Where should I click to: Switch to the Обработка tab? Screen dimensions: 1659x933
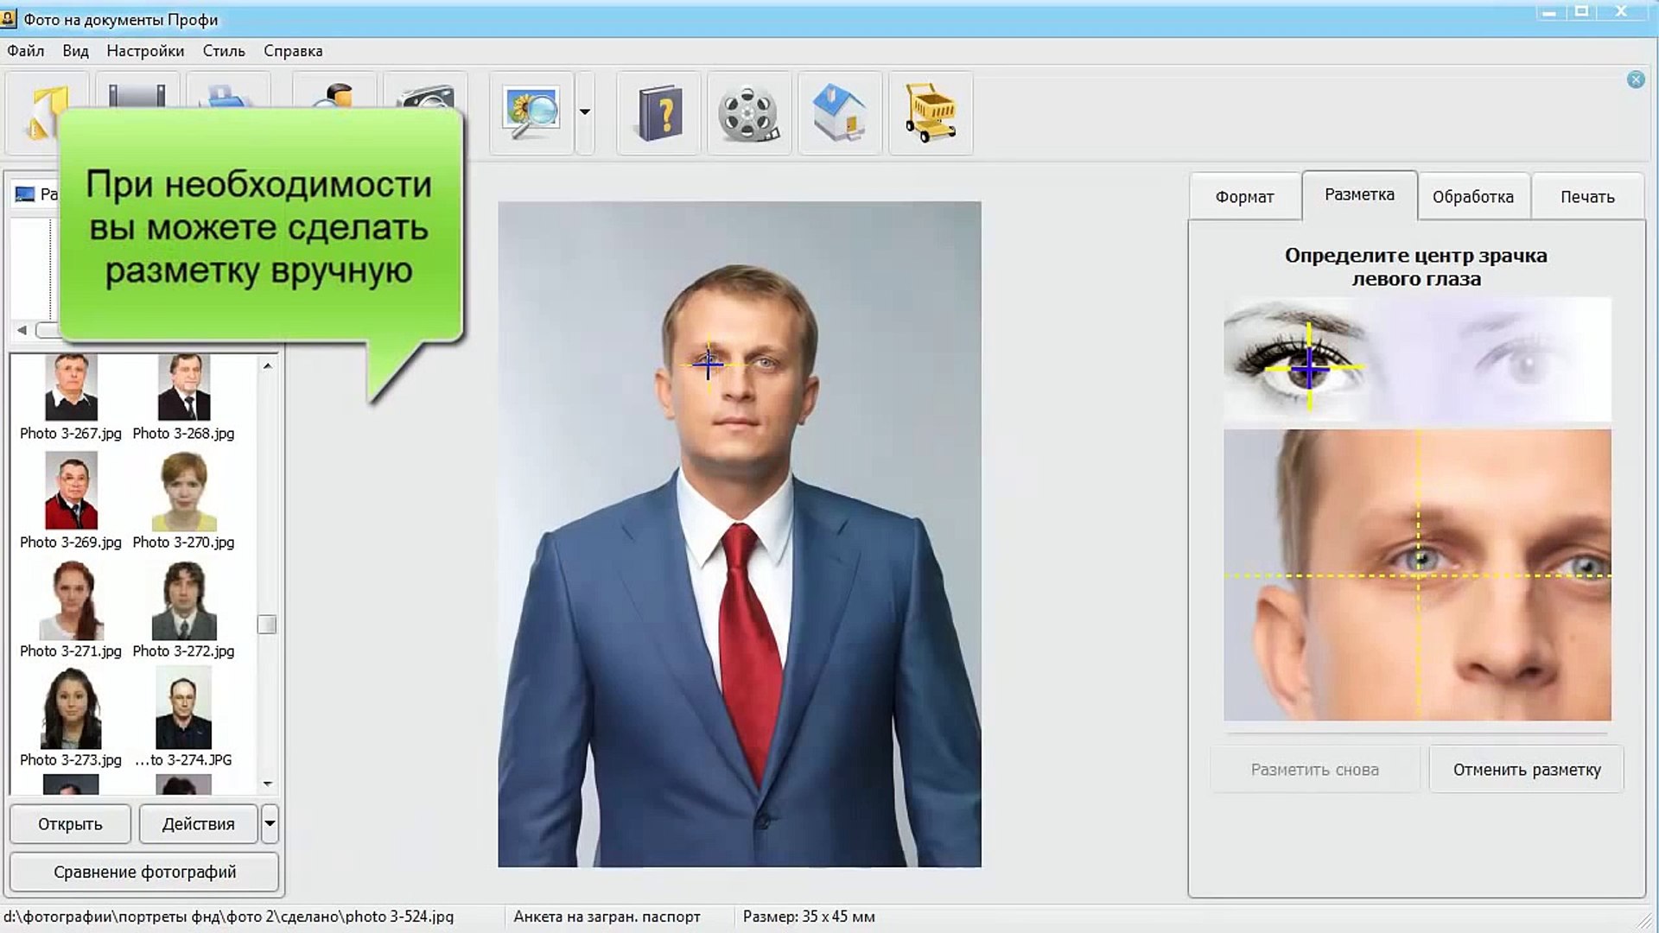tap(1473, 197)
